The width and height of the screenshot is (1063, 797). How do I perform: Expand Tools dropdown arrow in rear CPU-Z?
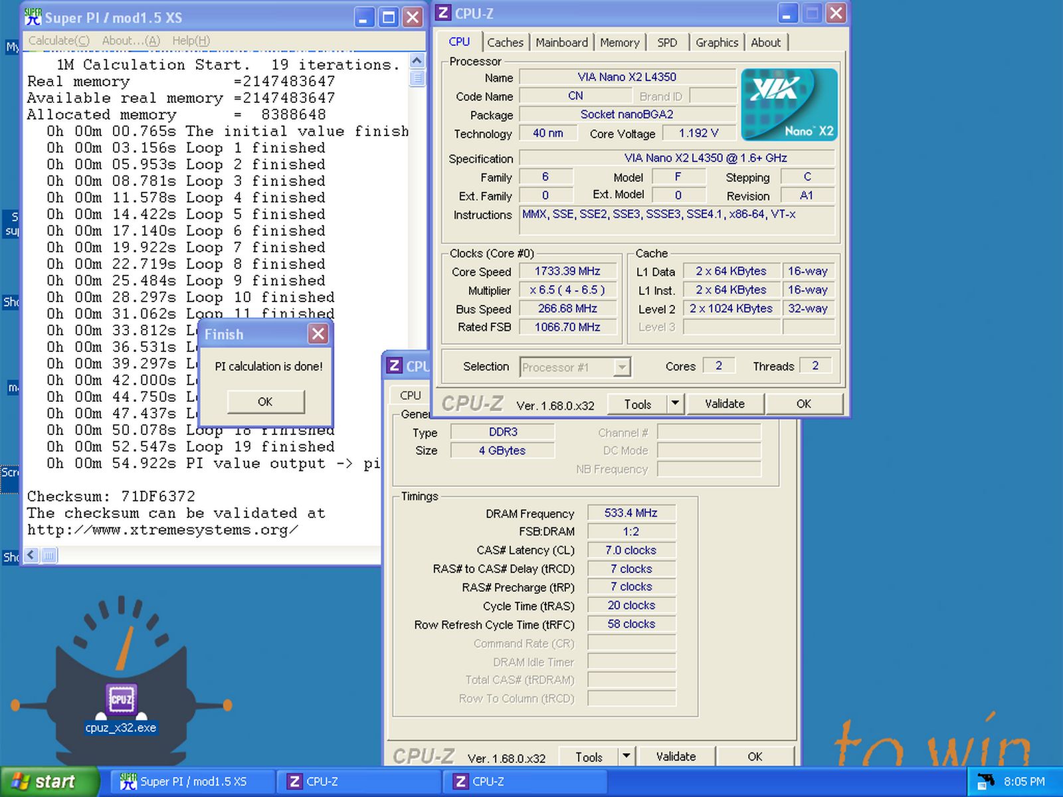pyautogui.click(x=626, y=756)
